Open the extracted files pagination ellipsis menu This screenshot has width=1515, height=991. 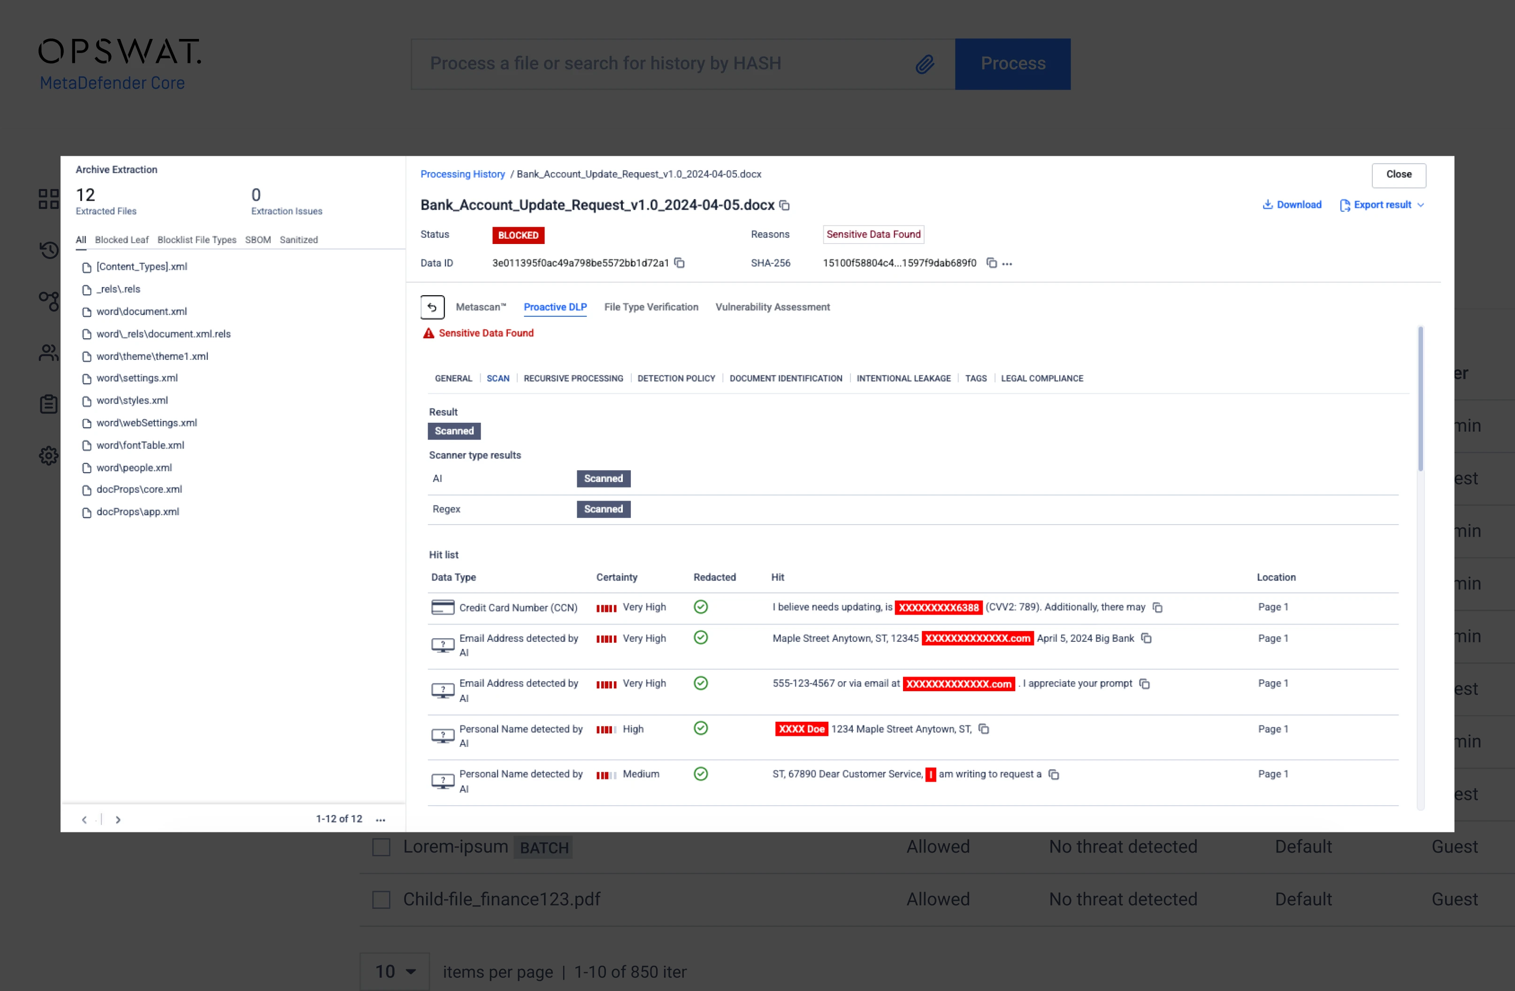381,820
